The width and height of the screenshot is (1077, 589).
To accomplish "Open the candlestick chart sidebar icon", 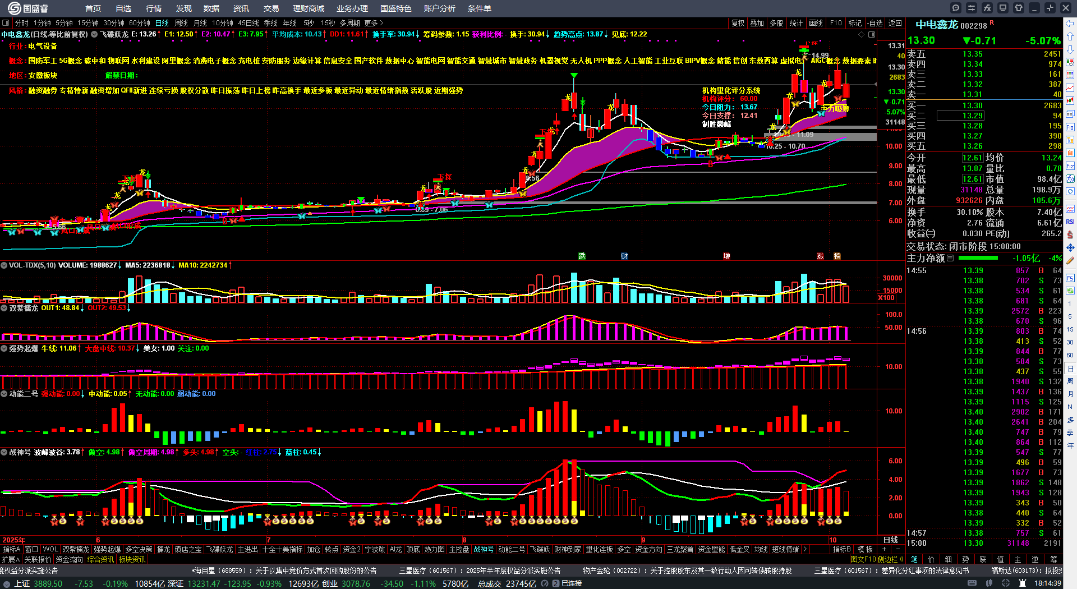I will pyautogui.click(x=1070, y=100).
